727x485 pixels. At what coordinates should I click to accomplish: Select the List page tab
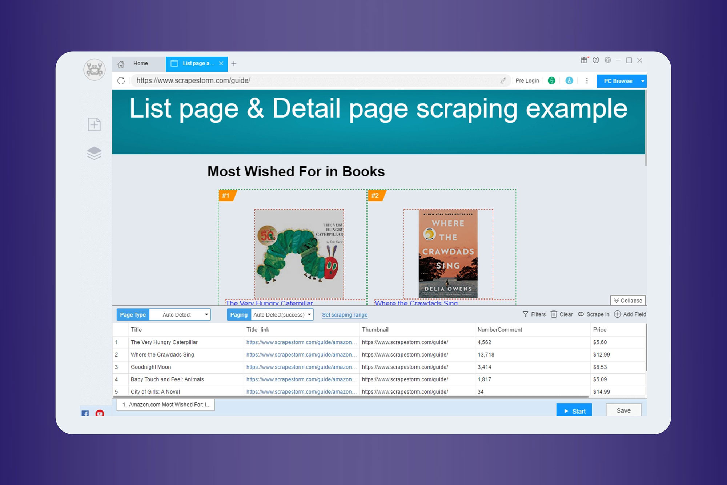pyautogui.click(x=197, y=64)
